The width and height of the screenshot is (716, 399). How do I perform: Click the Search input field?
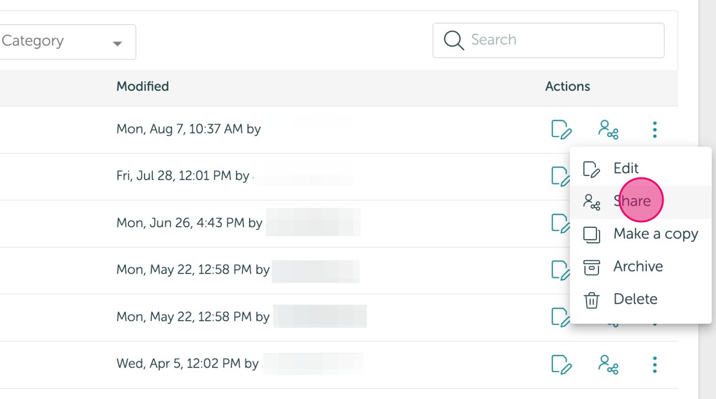pos(549,40)
